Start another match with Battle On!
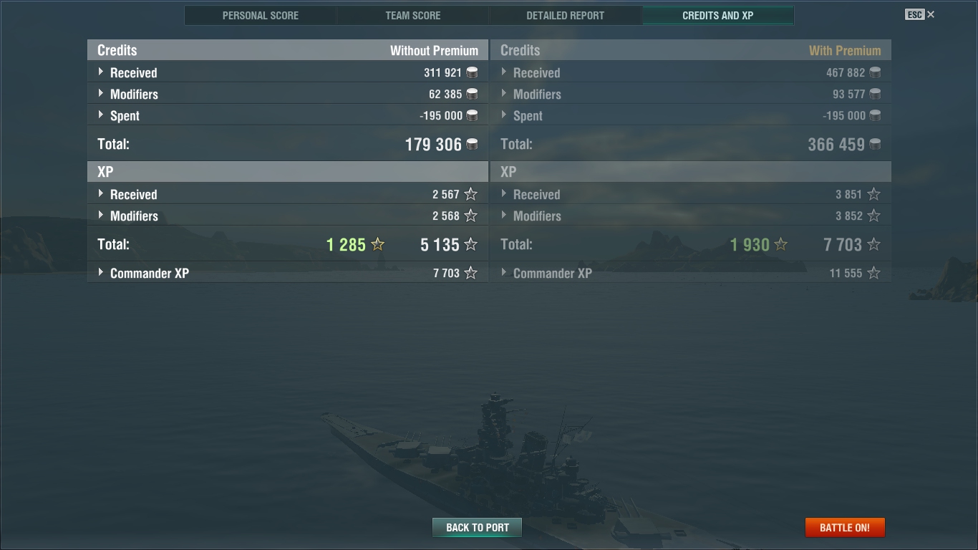978x550 pixels. pyautogui.click(x=845, y=528)
